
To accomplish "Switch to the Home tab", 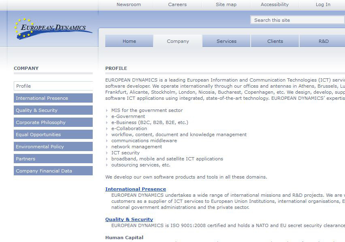I will click(129, 41).
